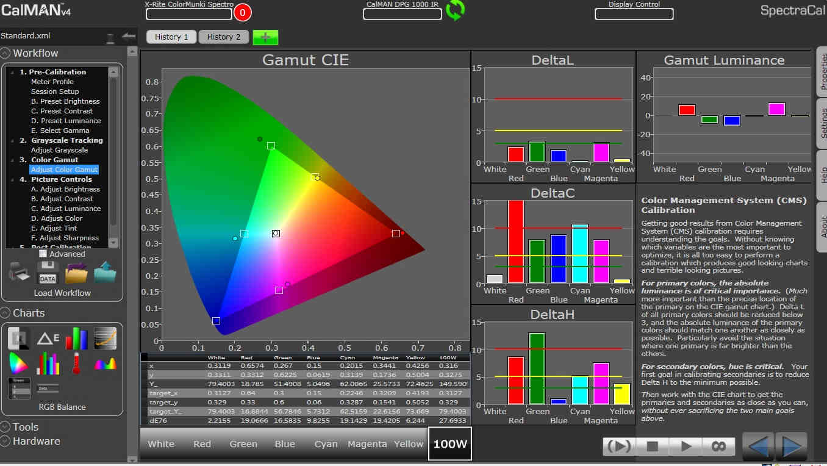Collapse the Workflow section
Screen dimensions: 827x466
click(x=5, y=53)
